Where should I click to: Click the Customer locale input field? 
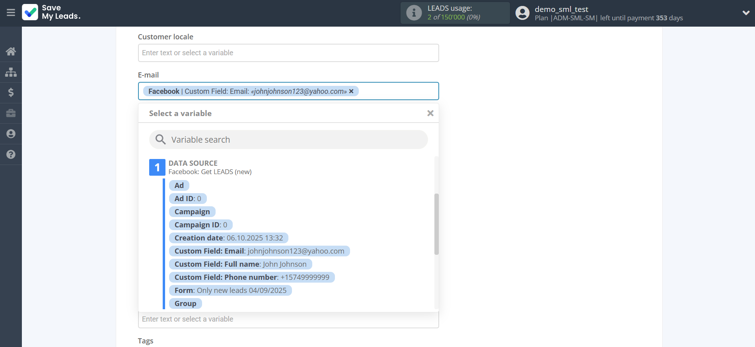(x=288, y=53)
